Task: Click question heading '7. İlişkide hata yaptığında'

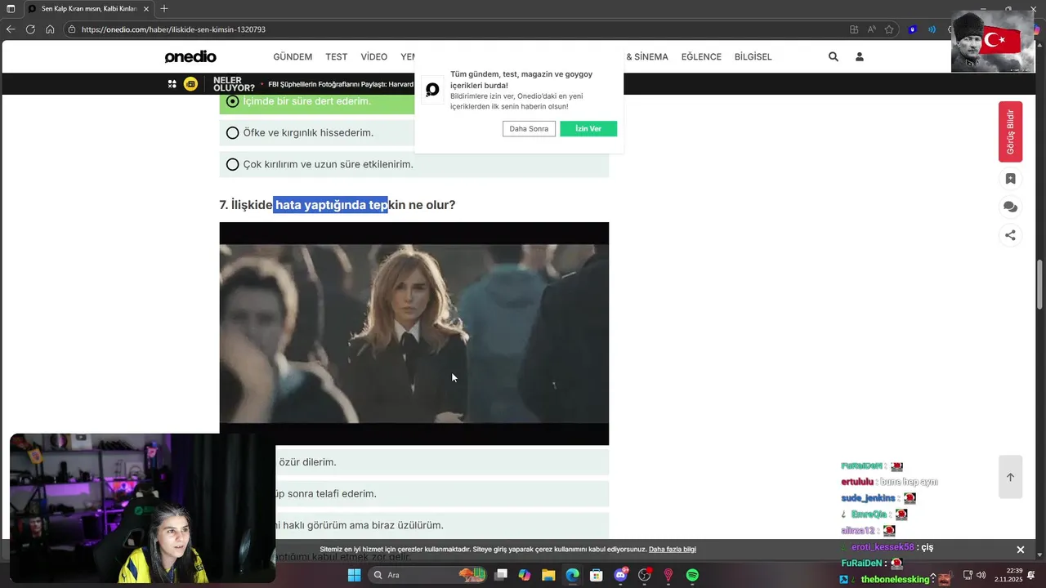Action: click(x=337, y=205)
